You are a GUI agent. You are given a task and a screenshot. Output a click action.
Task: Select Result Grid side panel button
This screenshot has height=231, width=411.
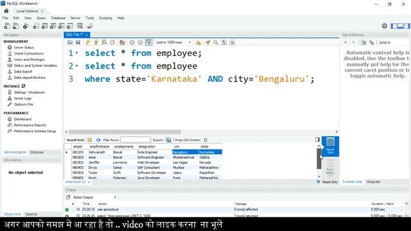(330, 146)
